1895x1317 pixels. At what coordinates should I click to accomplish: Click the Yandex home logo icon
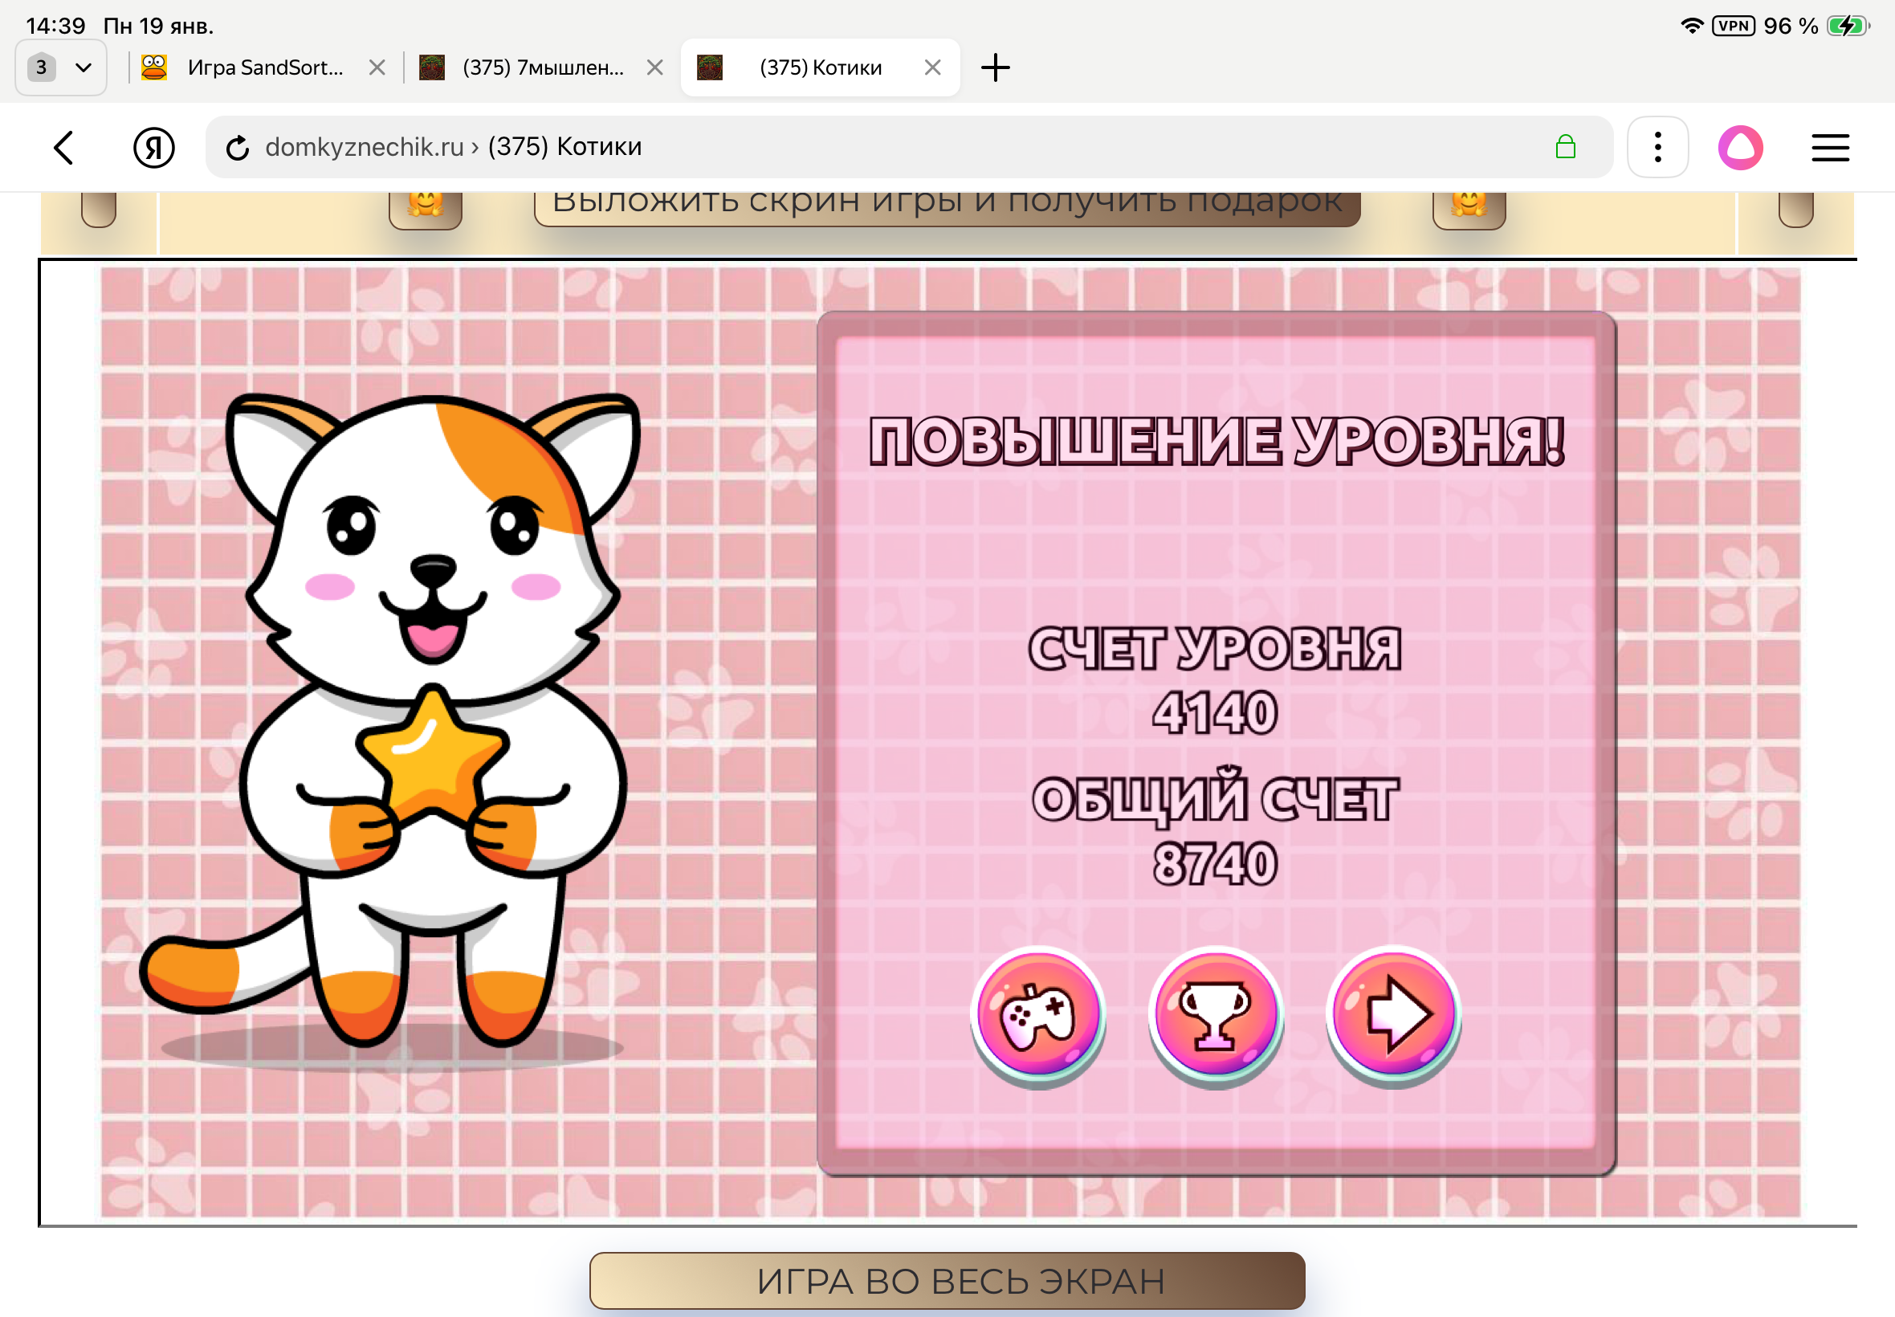click(153, 148)
